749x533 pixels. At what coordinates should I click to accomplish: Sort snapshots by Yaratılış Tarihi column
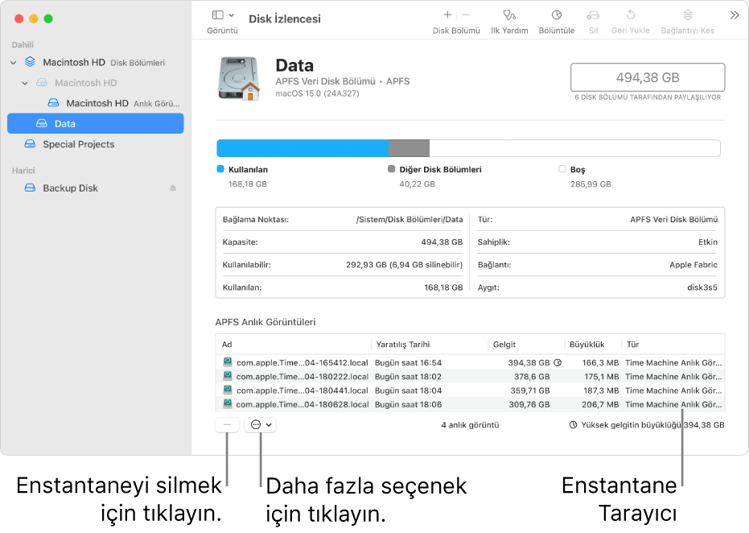coord(430,345)
